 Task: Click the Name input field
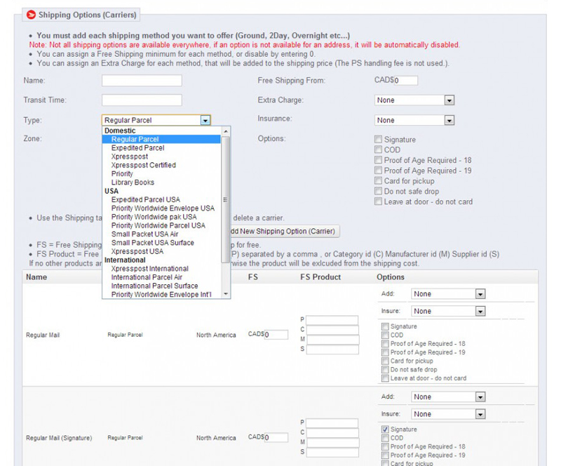[x=142, y=81]
